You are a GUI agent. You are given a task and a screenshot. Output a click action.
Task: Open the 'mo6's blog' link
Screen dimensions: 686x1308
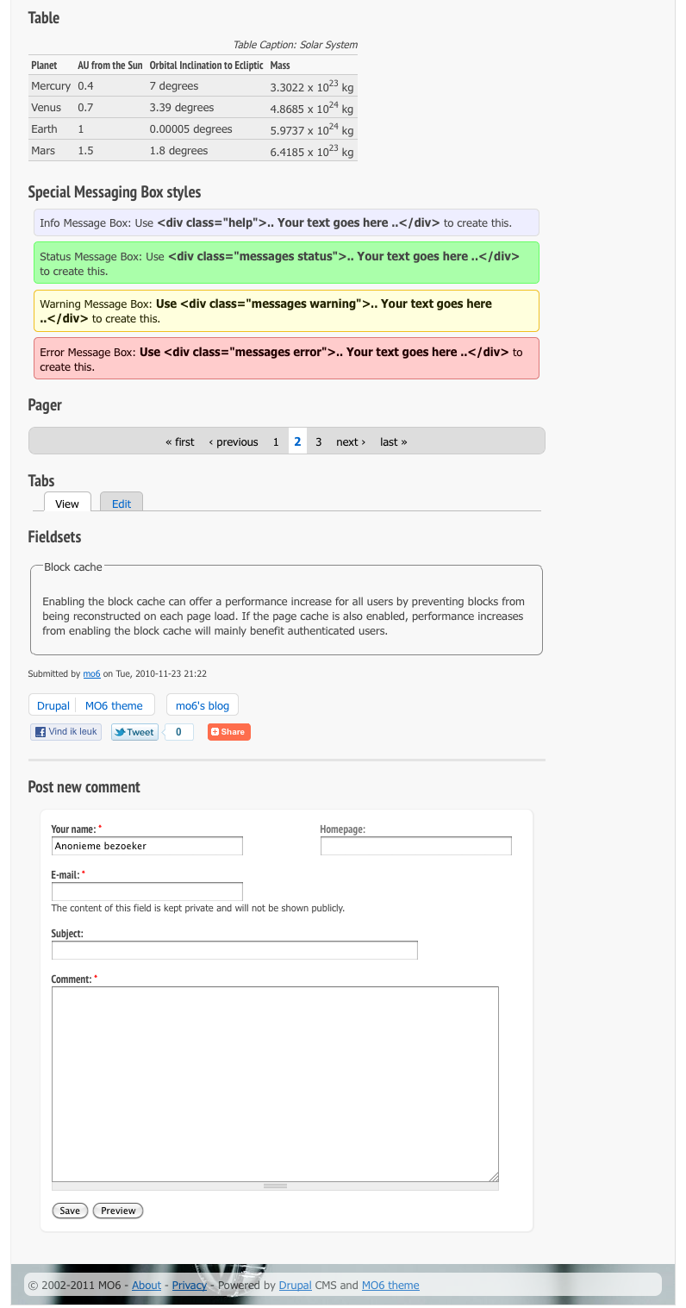(x=203, y=705)
